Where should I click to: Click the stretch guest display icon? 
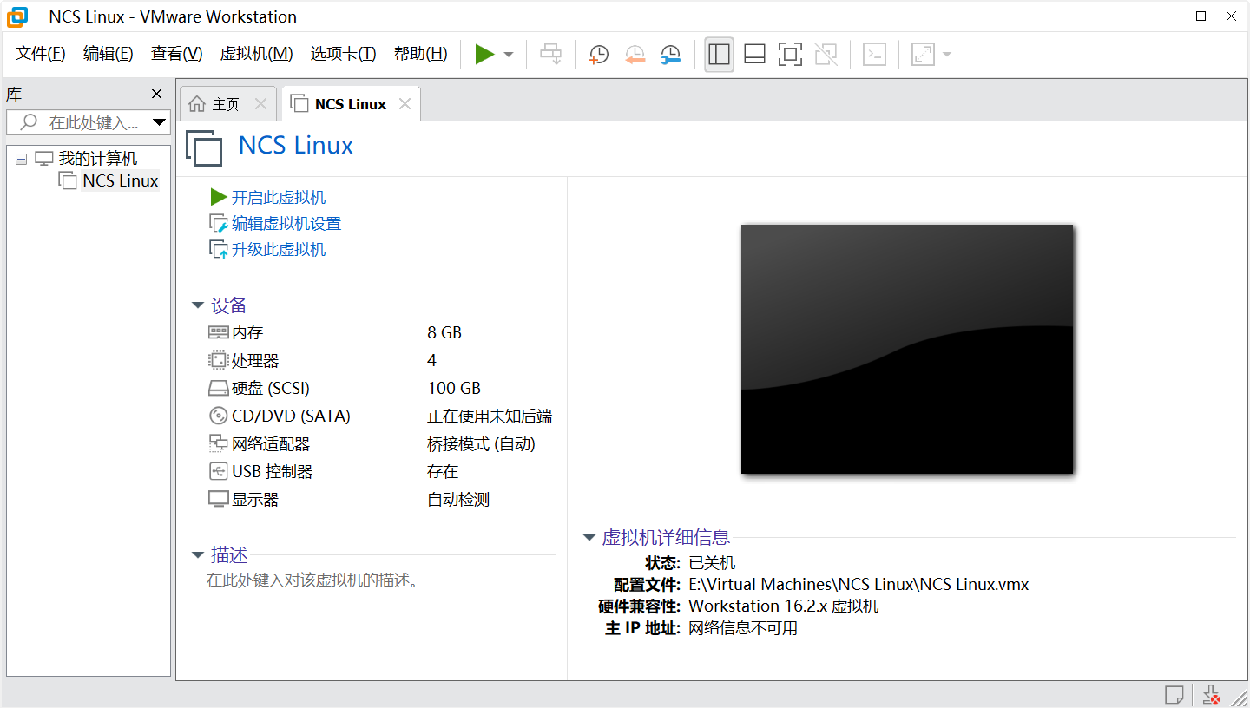(x=923, y=55)
